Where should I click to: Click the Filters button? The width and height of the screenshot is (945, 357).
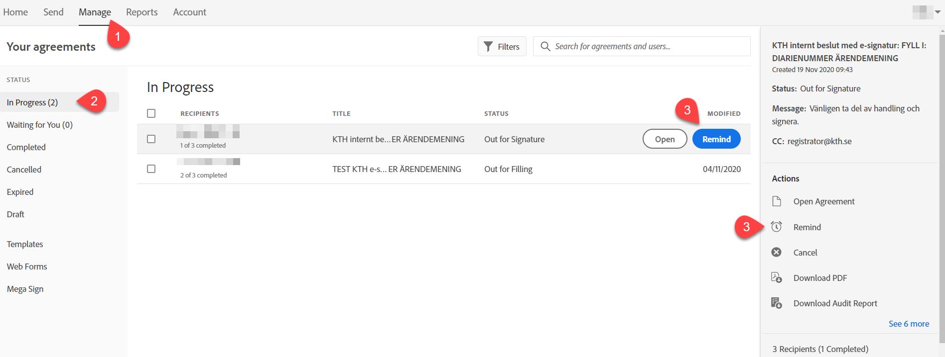[x=502, y=46]
